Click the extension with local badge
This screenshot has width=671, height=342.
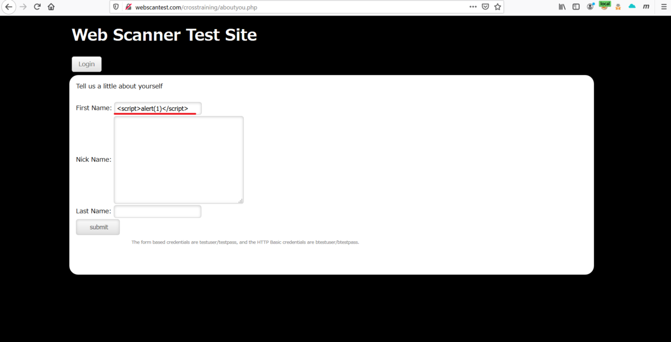point(604,6)
